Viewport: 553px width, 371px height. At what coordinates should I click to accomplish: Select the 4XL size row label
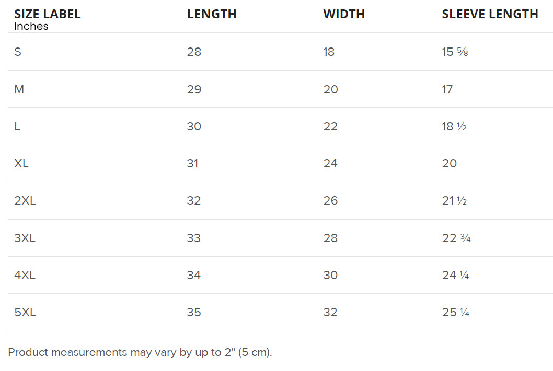point(25,275)
